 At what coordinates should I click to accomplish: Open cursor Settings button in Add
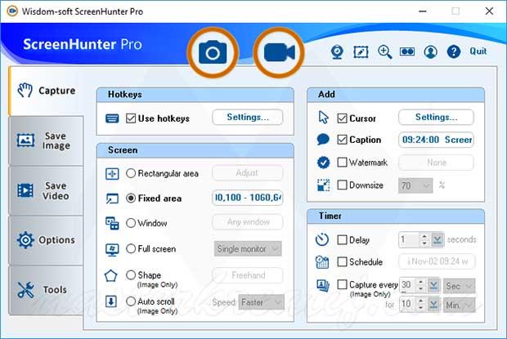click(x=436, y=117)
